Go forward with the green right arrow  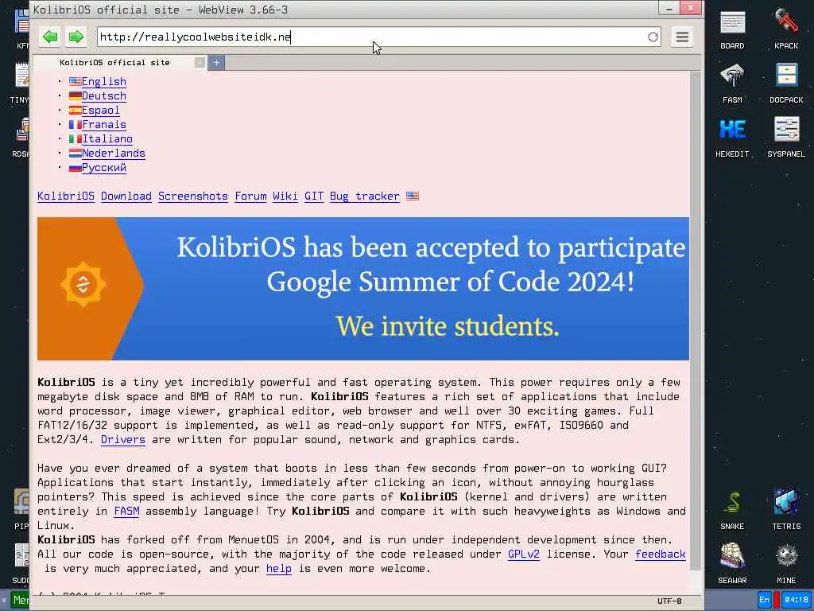coord(76,37)
